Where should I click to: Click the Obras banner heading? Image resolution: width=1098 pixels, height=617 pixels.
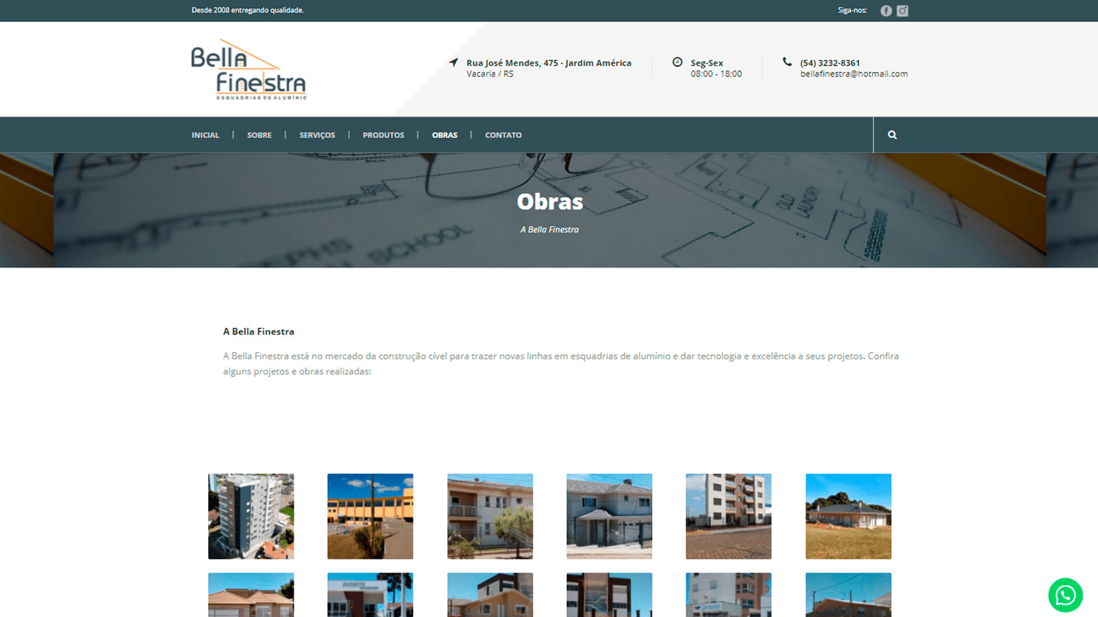pyautogui.click(x=550, y=202)
